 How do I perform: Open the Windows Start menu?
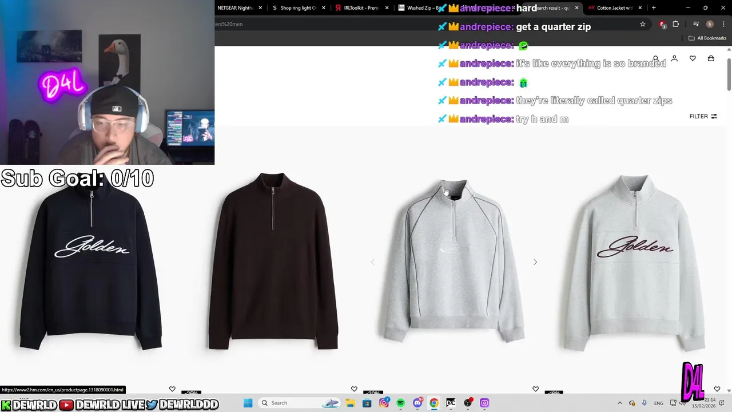(x=248, y=403)
